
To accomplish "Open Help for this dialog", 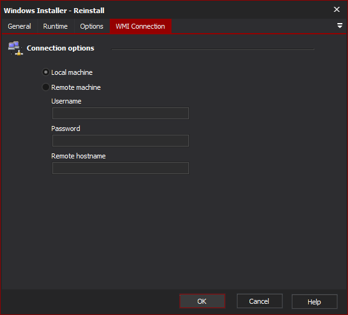I will pos(314,302).
